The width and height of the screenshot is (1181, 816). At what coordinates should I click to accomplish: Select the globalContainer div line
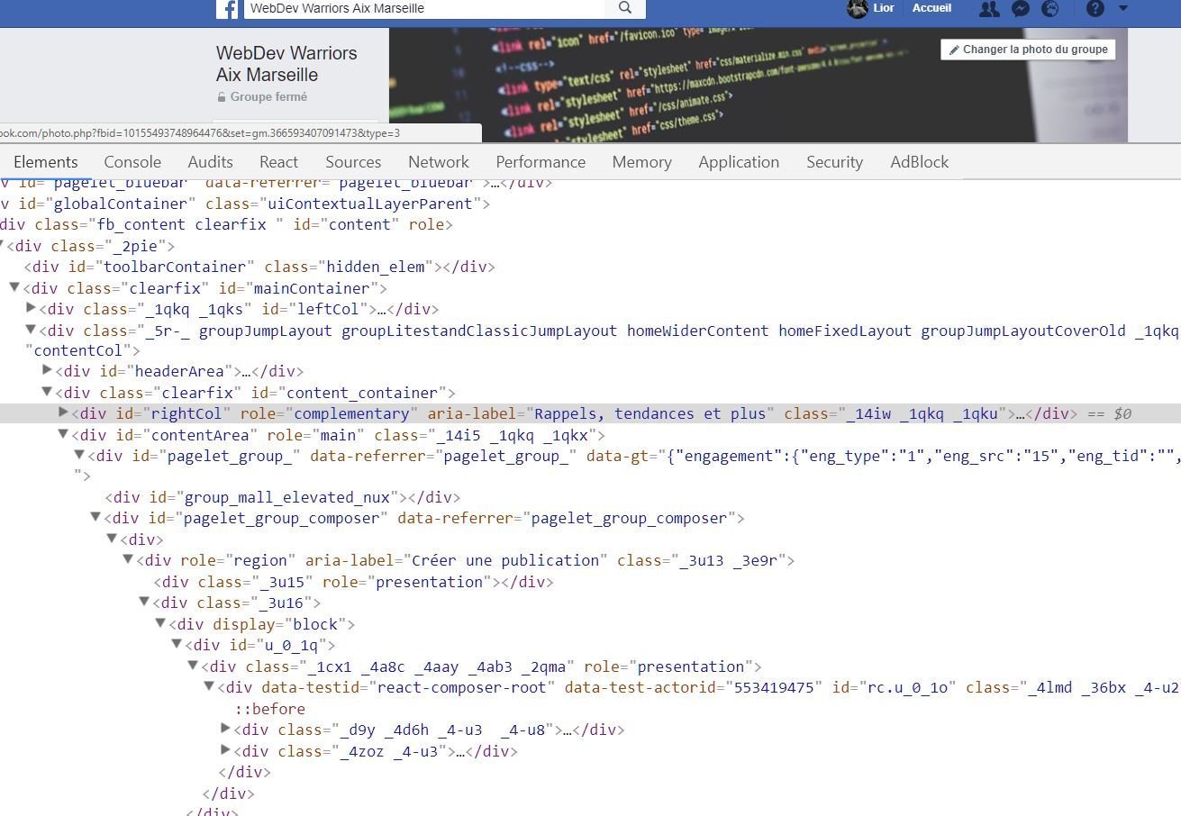coord(245,204)
